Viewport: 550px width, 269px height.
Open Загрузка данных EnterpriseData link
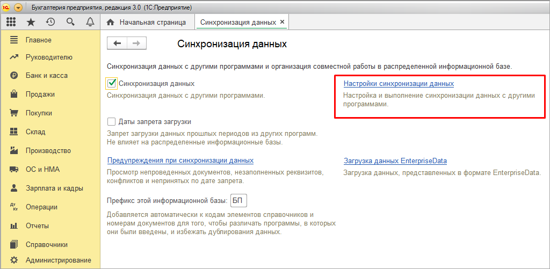pyautogui.click(x=395, y=161)
